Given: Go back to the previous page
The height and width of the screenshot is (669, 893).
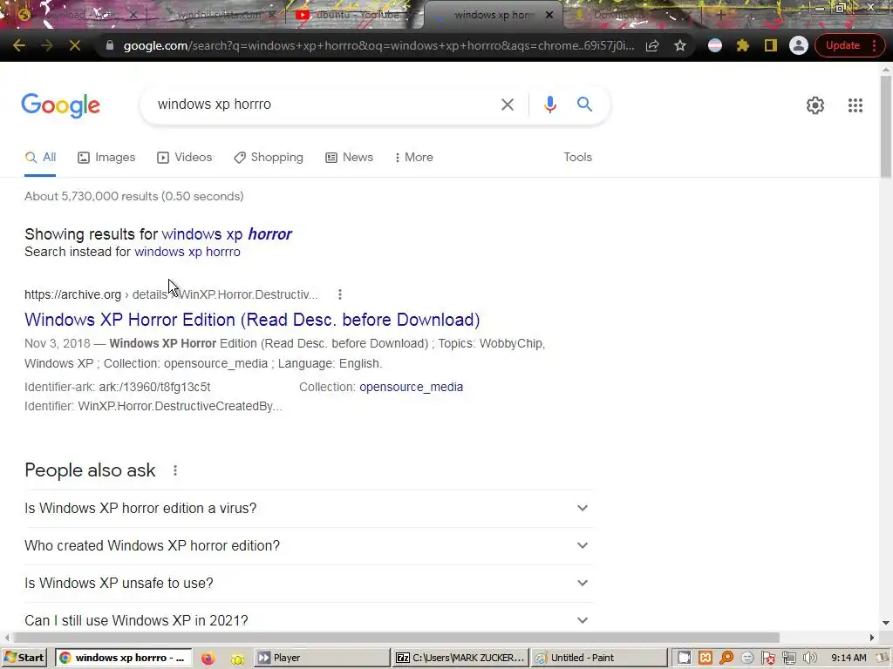Looking at the screenshot, I should click(19, 45).
